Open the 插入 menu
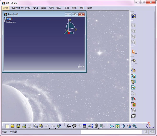 [59, 8]
